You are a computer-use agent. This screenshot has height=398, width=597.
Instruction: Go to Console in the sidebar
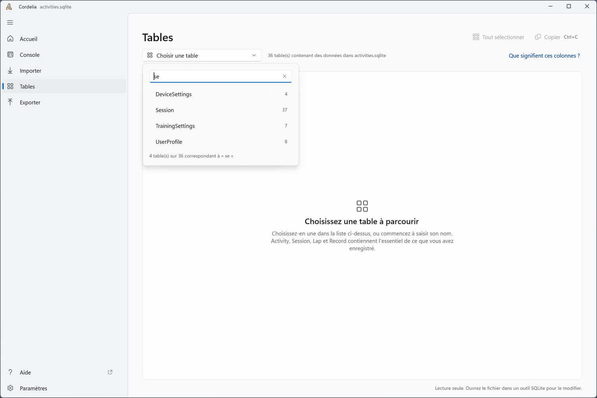[x=64, y=55]
